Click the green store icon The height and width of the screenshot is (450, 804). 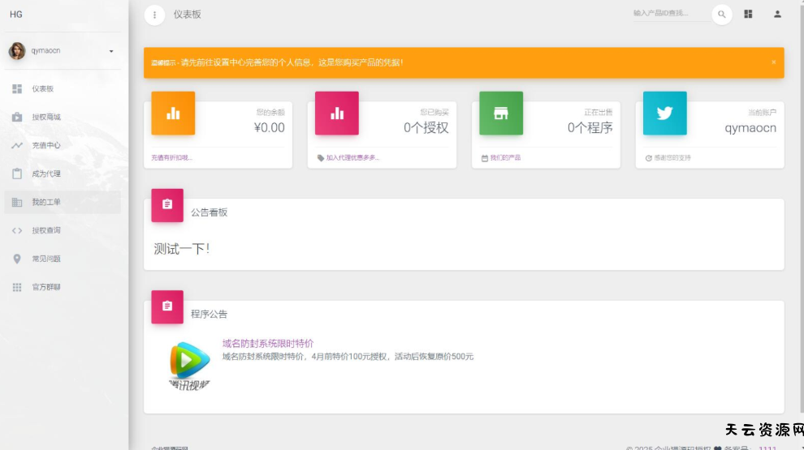coord(501,114)
